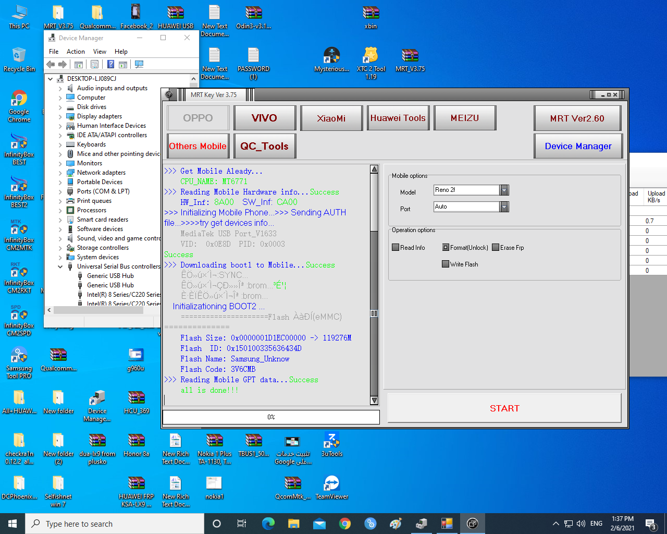Switch to the XiaoMi section
This screenshot has height=534, width=667.
point(331,118)
